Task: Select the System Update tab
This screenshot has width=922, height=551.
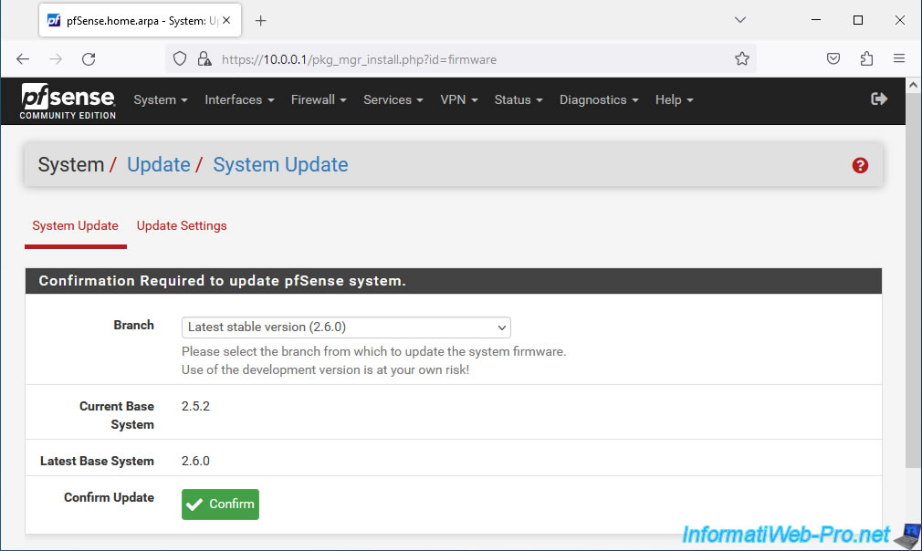Action: click(x=75, y=226)
